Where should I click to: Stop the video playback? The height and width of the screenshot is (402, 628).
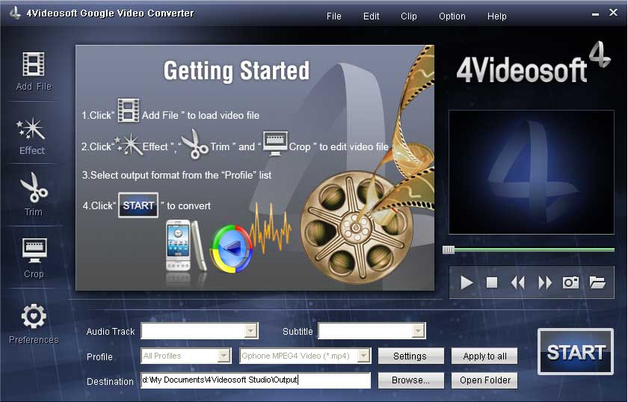click(x=492, y=282)
